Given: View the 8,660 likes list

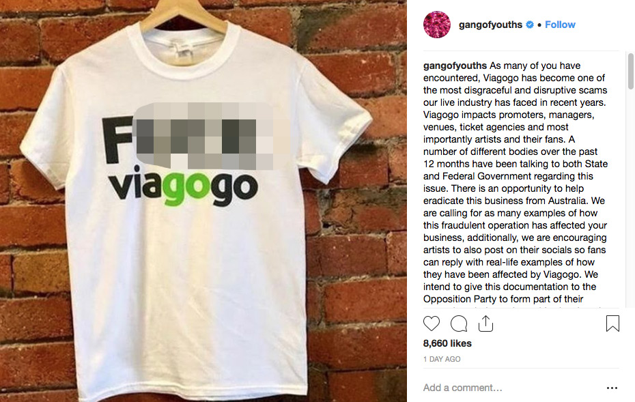Looking at the screenshot, I should click(447, 343).
